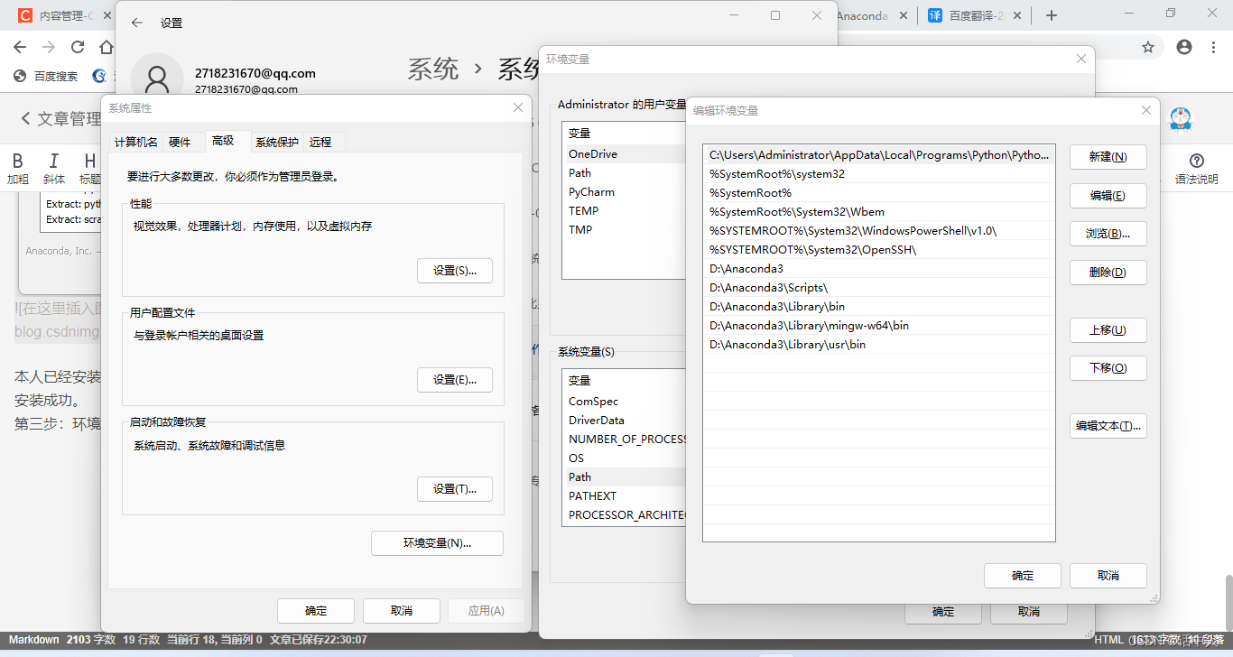This screenshot has width=1233, height=657.
Task: Switch to the 百度翻译 browser tab
Action: click(976, 16)
